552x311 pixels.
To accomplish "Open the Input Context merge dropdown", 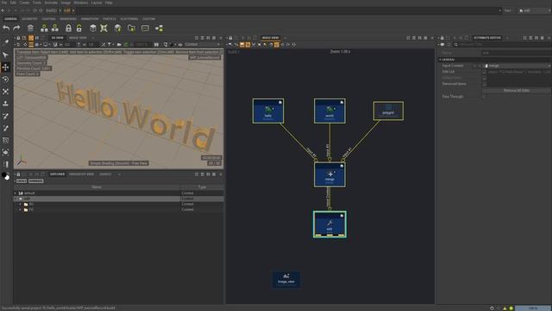I will (517, 66).
